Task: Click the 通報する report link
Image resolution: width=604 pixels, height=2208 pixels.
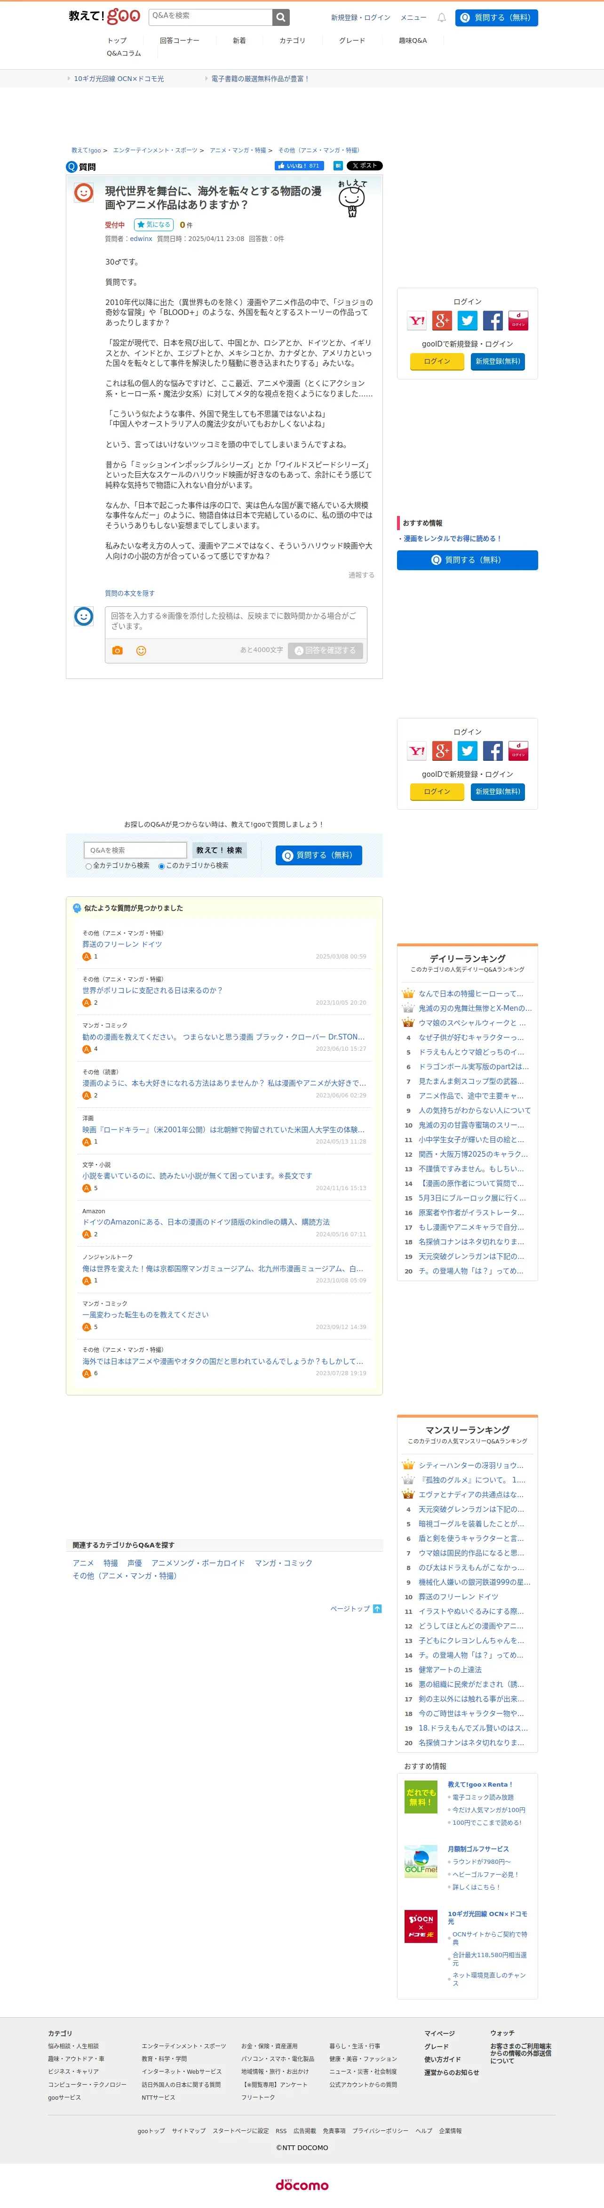Action: point(361,575)
